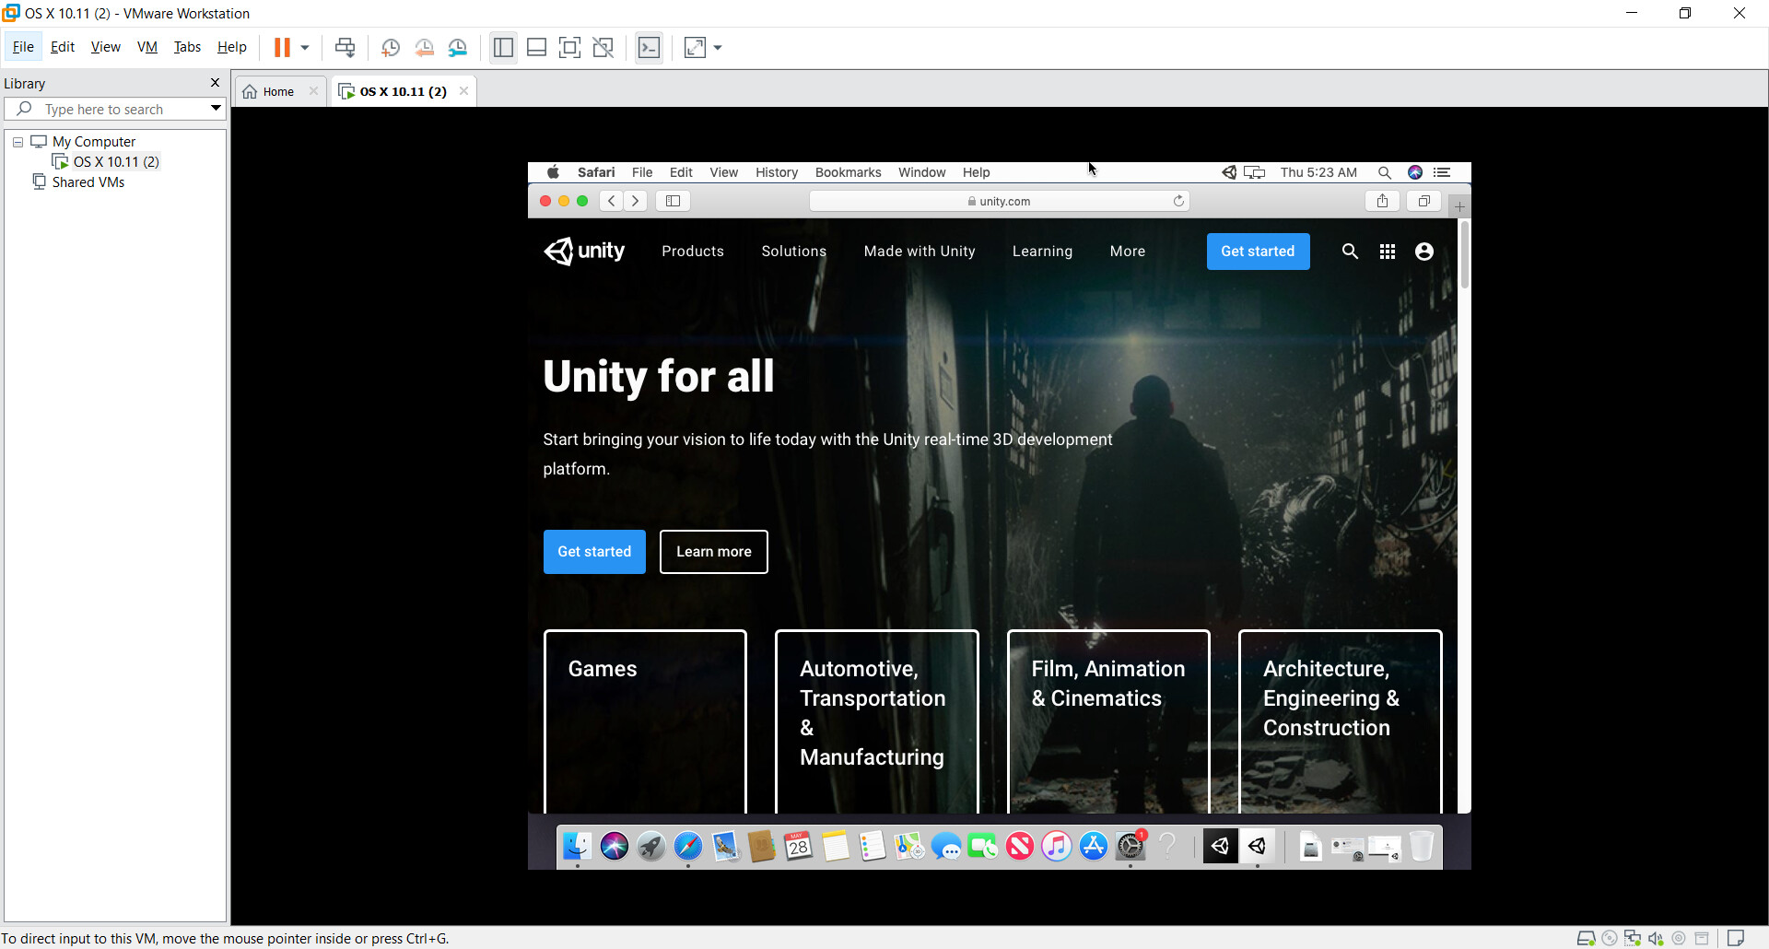Screen dimensions: 1769x949
Task: Enter full screen mode in VMware toolbar
Action: tap(570, 48)
